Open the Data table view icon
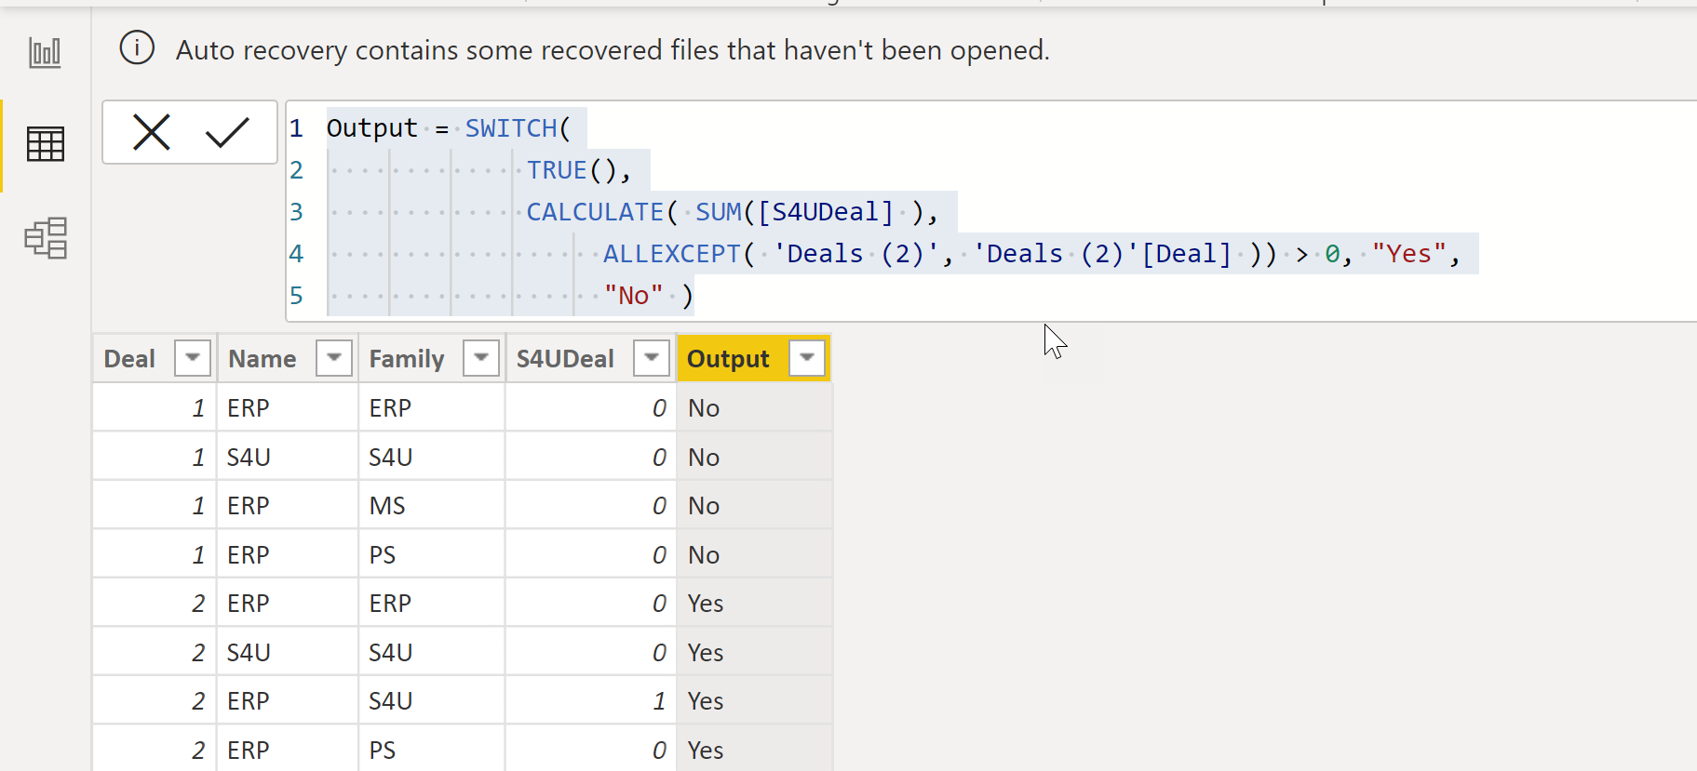 (45, 144)
